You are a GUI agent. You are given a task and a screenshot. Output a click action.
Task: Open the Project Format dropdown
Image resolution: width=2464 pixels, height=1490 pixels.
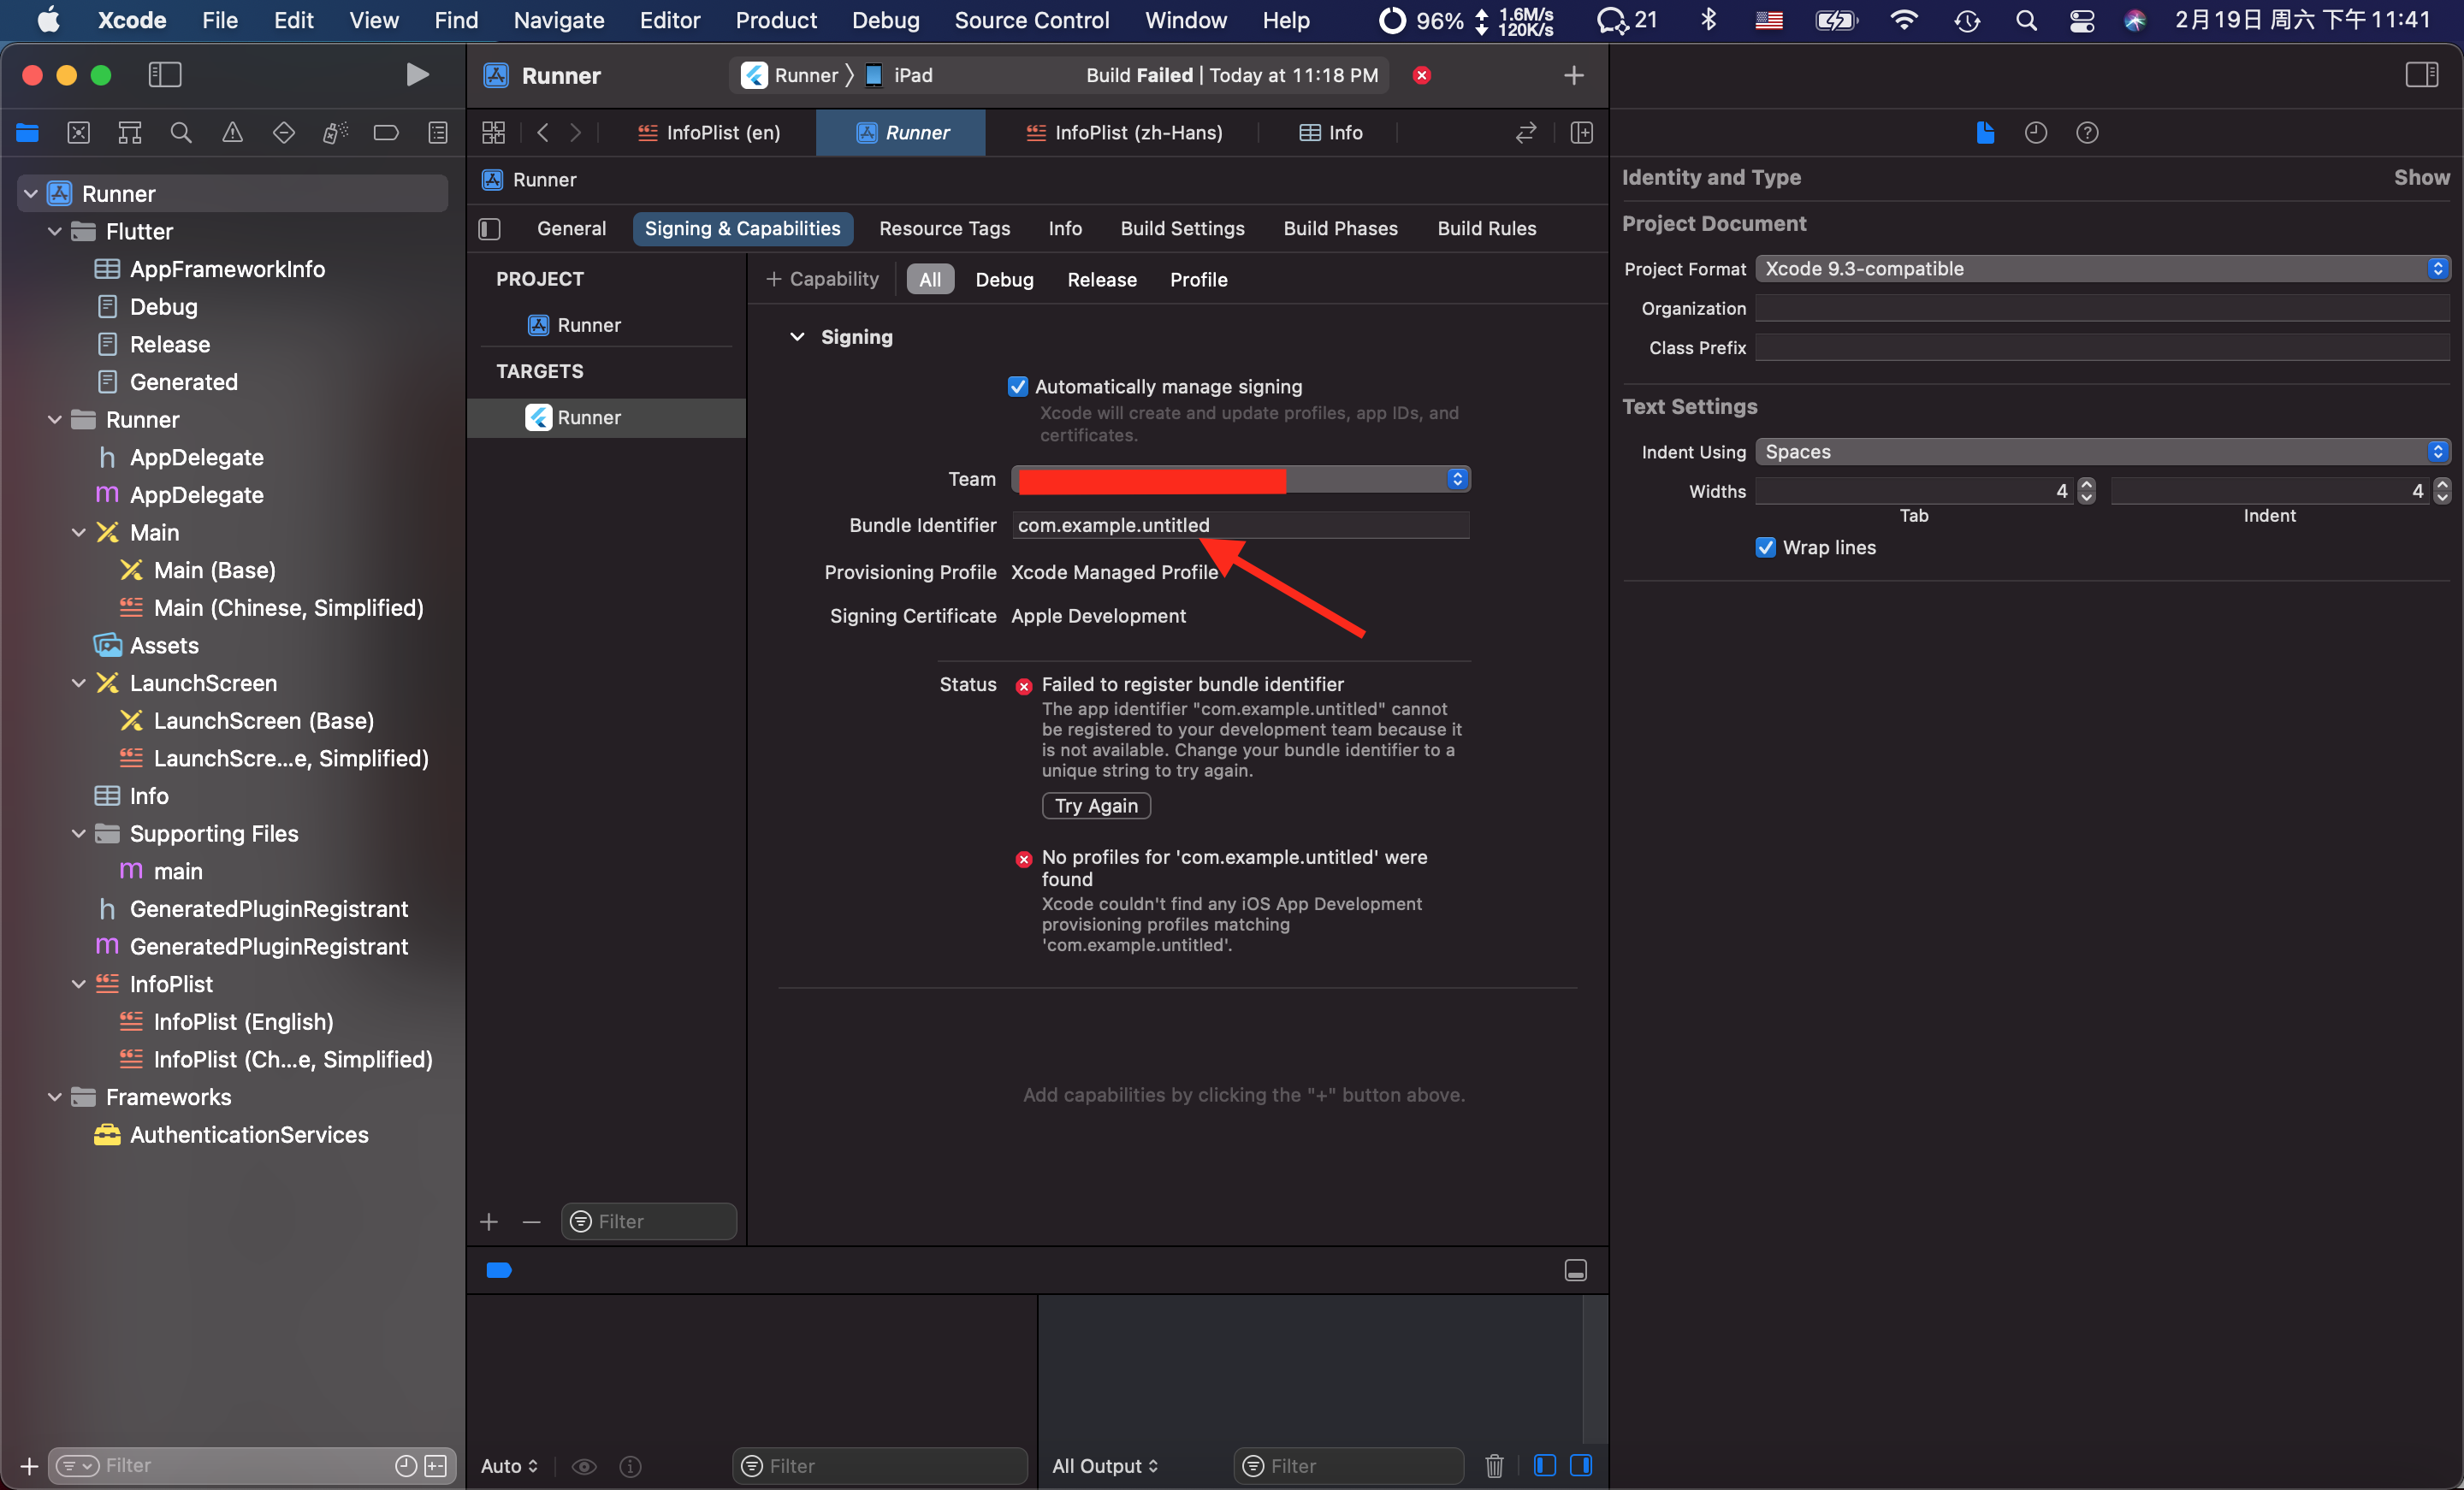point(2102,269)
